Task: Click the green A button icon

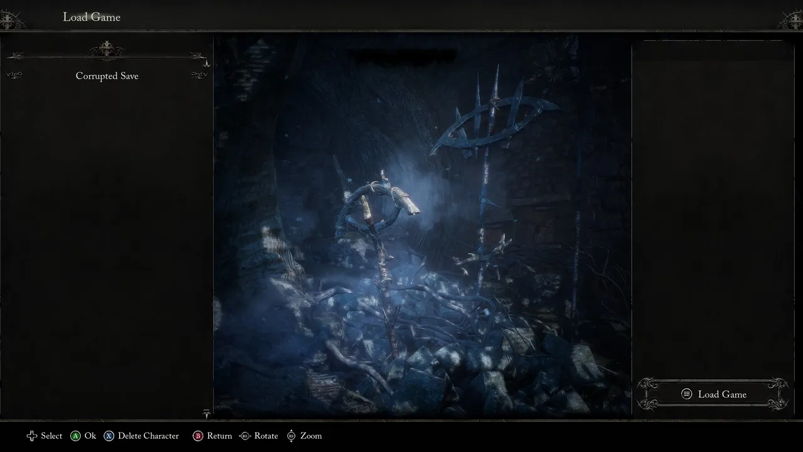Action: [x=75, y=436]
